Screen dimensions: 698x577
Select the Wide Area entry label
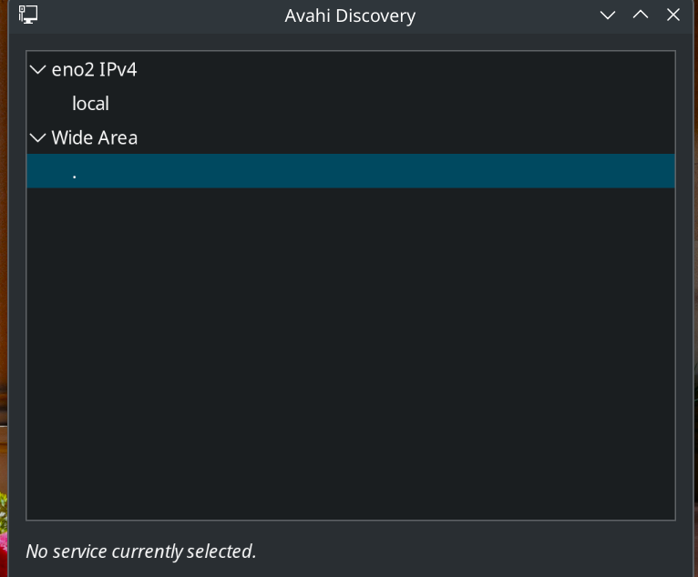(x=95, y=137)
